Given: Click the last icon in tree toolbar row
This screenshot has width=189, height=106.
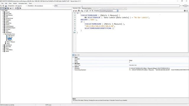Looking at the screenshot, I should 20,8.
